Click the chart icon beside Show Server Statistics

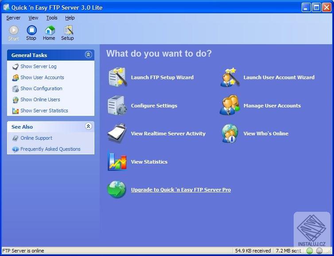click(x=16, y=111)
